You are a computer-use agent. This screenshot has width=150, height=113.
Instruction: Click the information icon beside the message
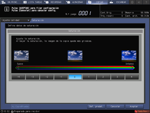point(7,9)
